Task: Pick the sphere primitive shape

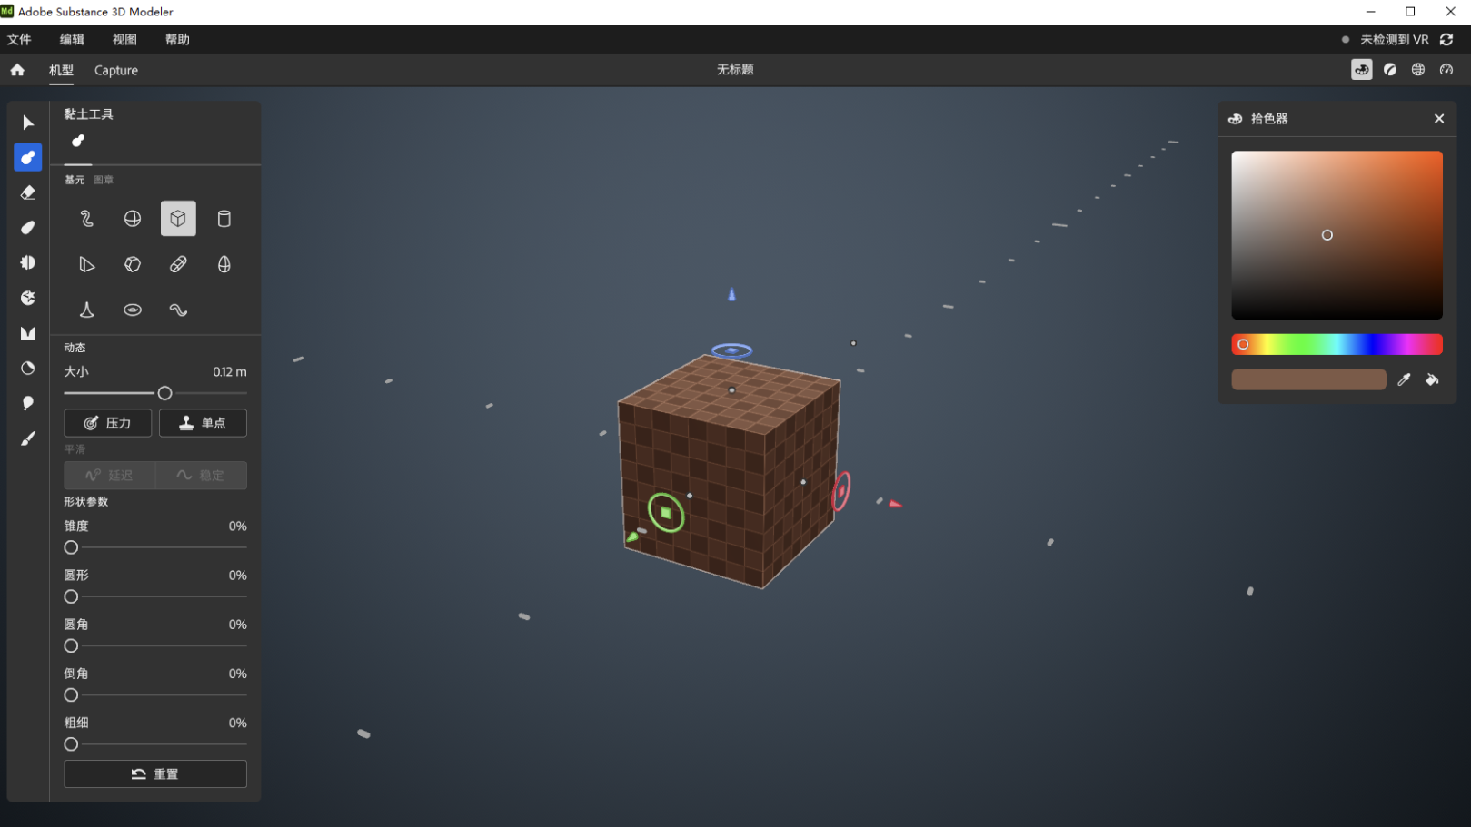Action: 133,219
